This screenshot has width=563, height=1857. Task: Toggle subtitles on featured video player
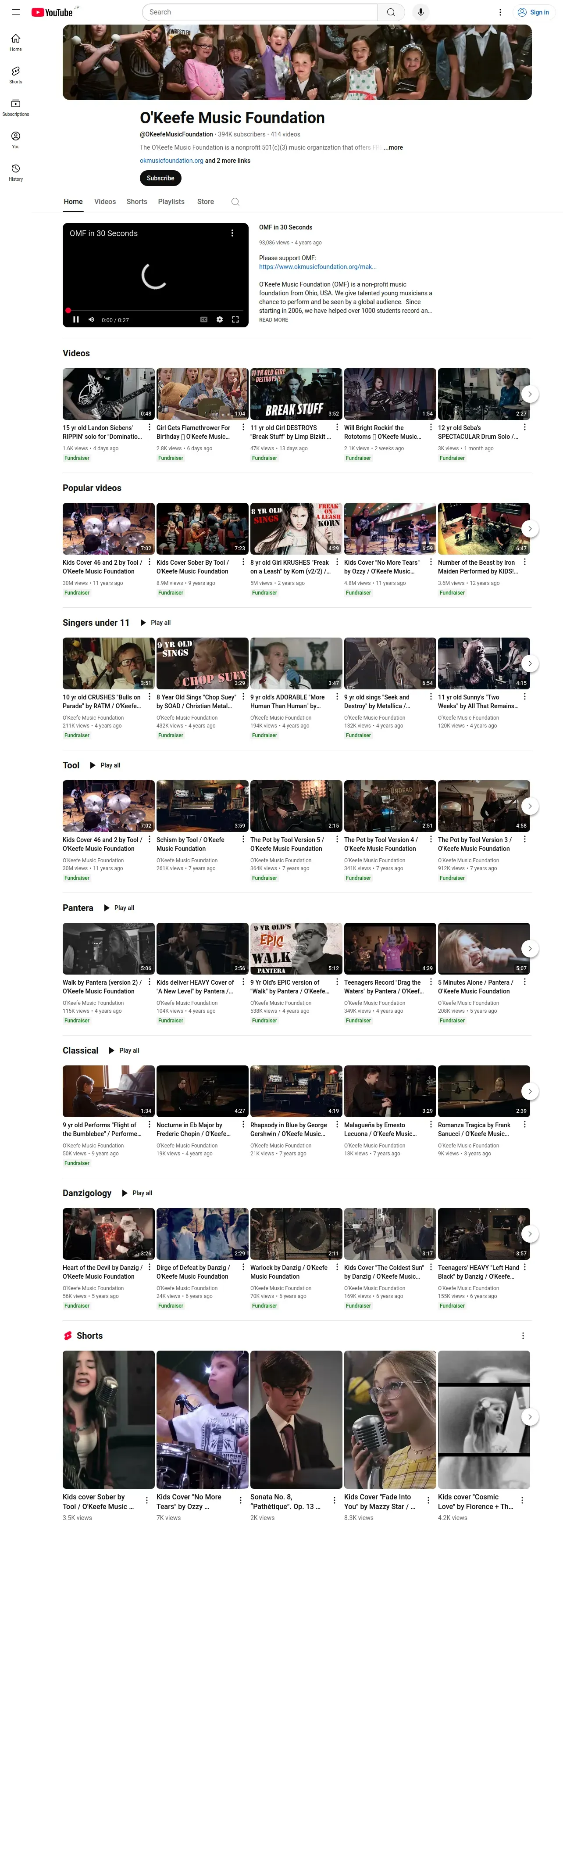(x=204, y=319)
